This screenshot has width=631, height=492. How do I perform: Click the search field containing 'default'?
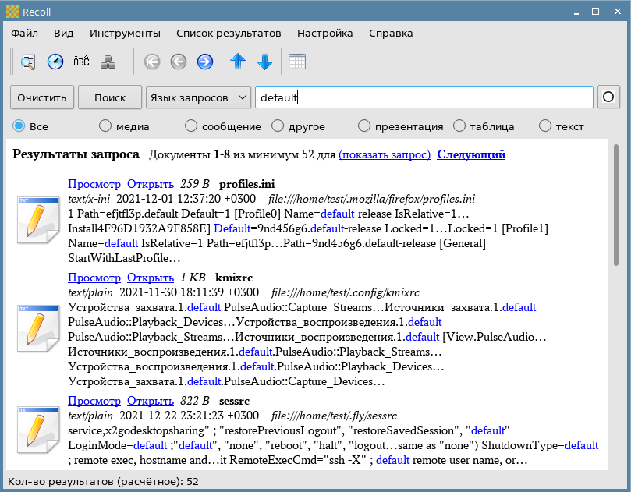pos(424,97)
